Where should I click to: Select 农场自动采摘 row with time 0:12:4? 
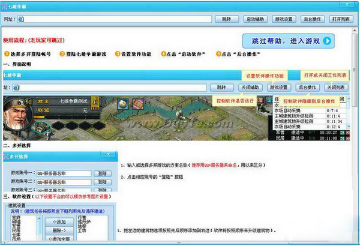(x=310, y=127)
